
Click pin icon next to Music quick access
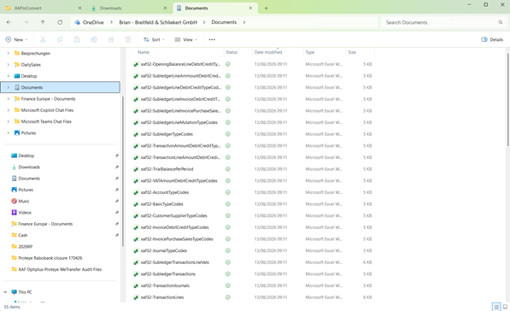point(117,201)
